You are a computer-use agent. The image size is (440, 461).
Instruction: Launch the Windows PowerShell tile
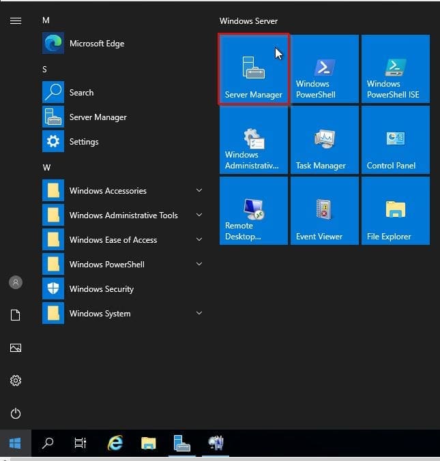click(325, 70)
